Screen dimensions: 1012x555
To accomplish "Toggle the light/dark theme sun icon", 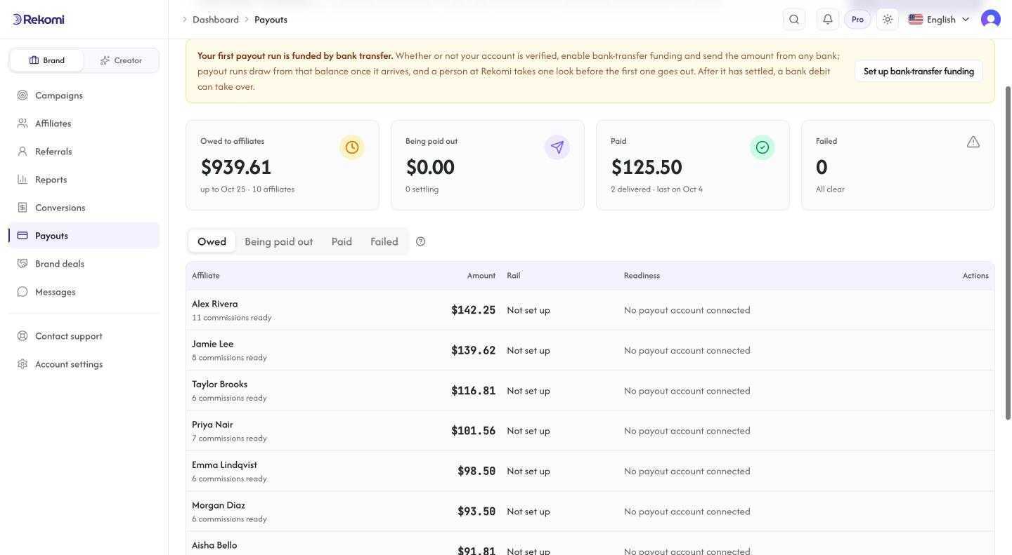I will coord(888,20).
